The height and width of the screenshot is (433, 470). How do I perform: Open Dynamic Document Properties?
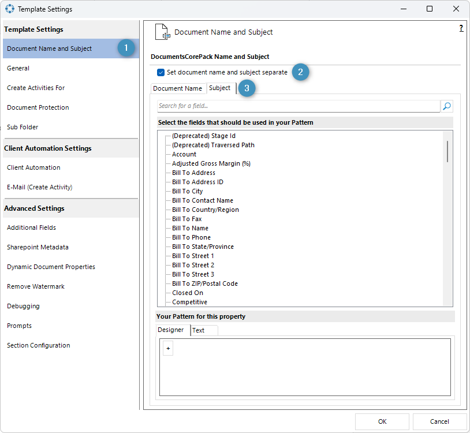pos(71,267)
